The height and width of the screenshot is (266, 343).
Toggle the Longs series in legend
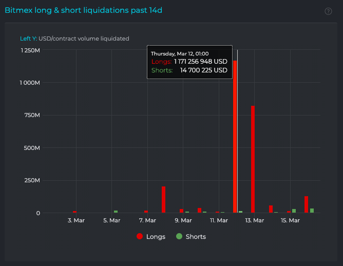(151, 236)
